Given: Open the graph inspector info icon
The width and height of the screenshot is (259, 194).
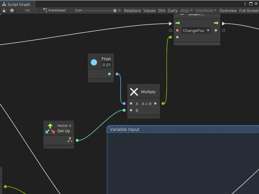Looking at the screenshot, I should pyautogui.click(x=12, y=10).
